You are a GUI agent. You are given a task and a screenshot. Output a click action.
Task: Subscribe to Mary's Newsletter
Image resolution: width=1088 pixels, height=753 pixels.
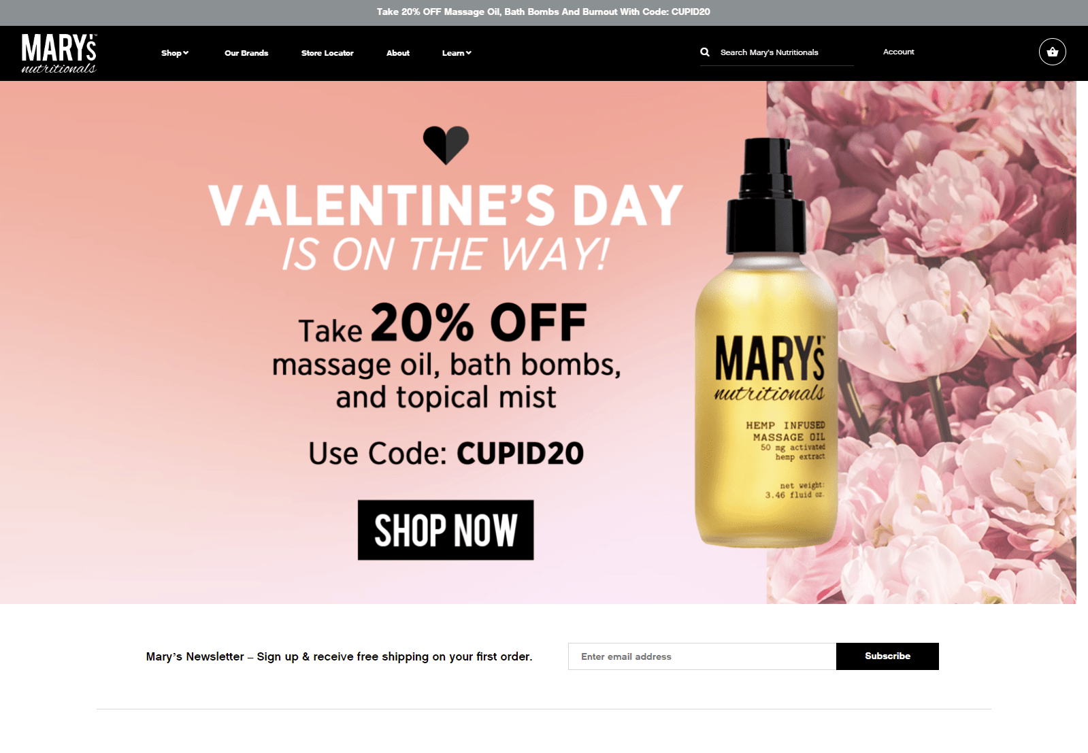click(x=887, y=656)
